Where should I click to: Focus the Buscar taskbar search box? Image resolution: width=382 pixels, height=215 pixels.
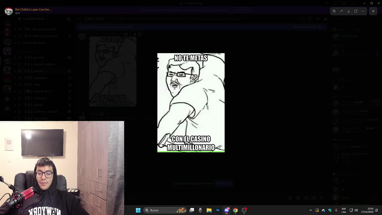click(x=165, y=210)
